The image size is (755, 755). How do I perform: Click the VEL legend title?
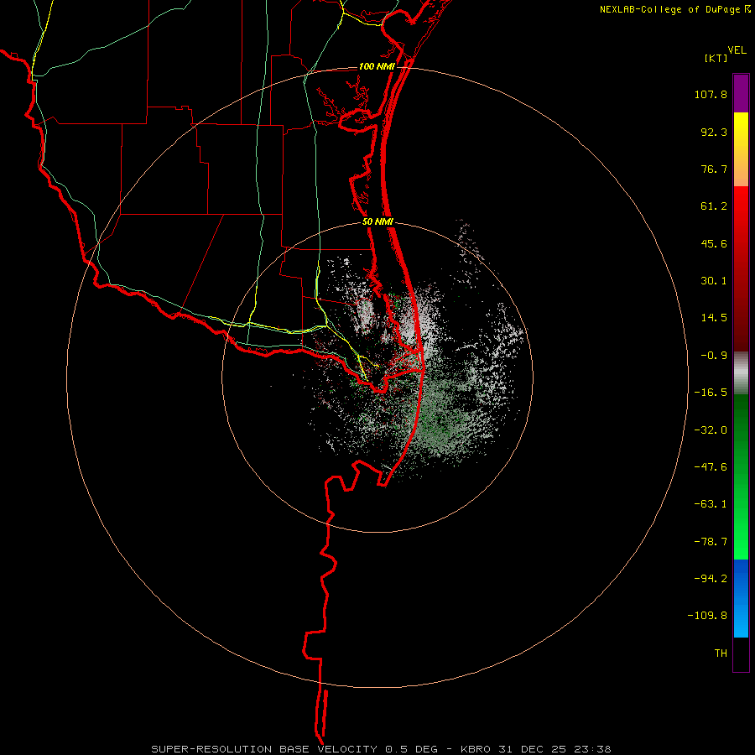click(x=737, y=50)
